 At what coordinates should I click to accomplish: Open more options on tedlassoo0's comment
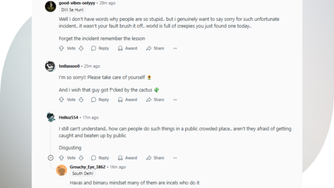point(175,100)
